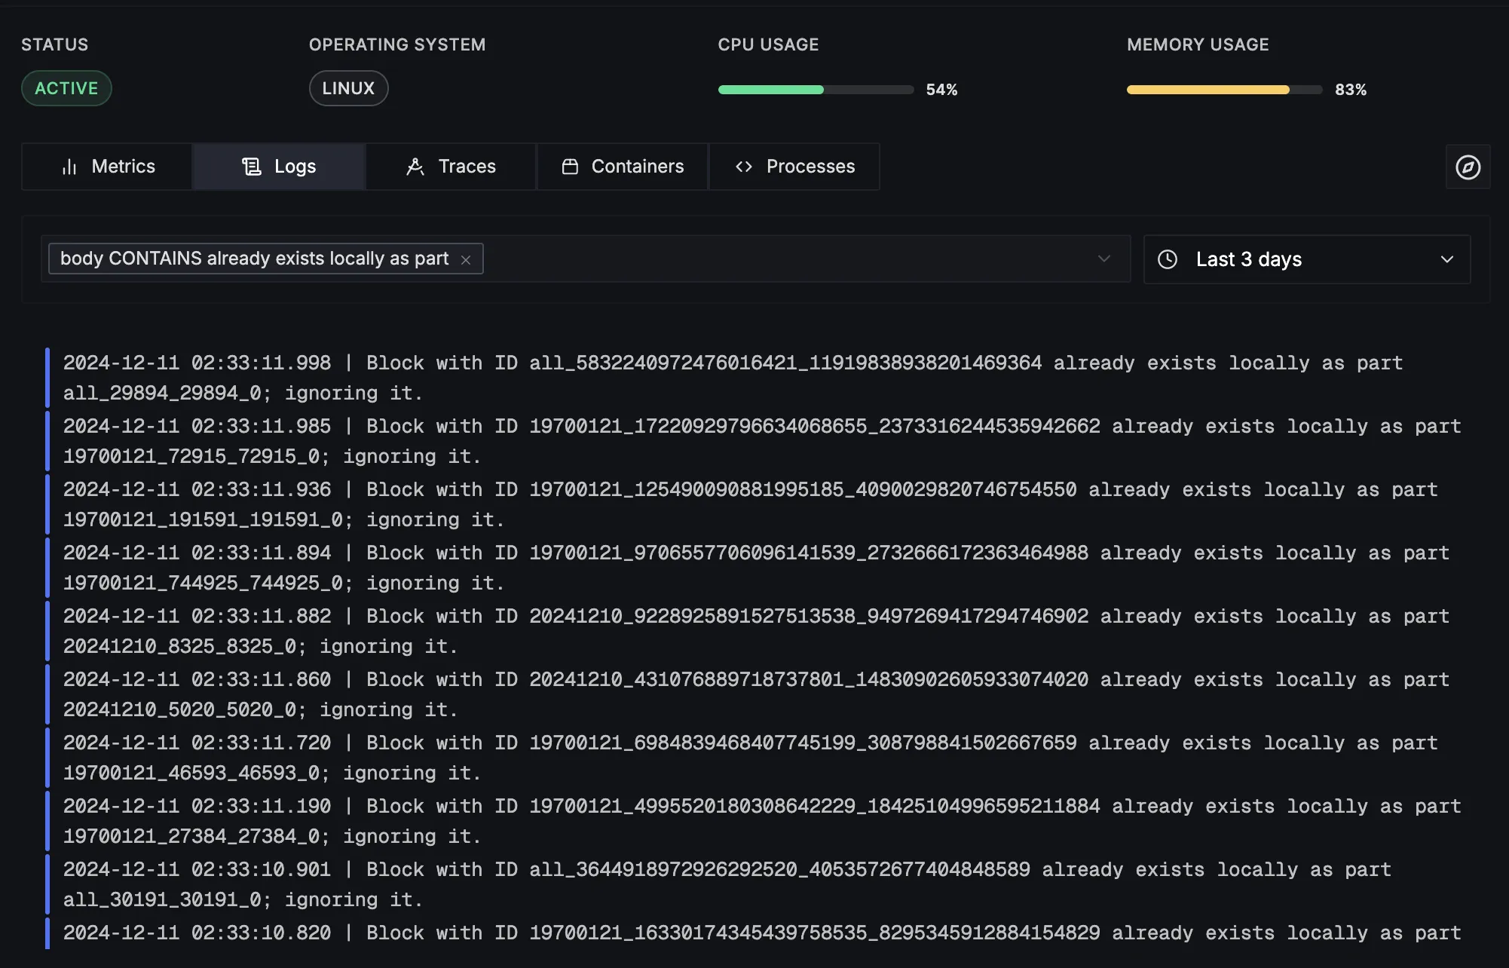Click the Logs scroll icon
This screenshot has width=1509, height=968.
click(251, 167)
